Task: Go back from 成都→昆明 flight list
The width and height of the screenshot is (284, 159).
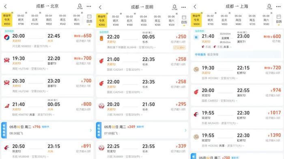Action: [x=100, y=7]
